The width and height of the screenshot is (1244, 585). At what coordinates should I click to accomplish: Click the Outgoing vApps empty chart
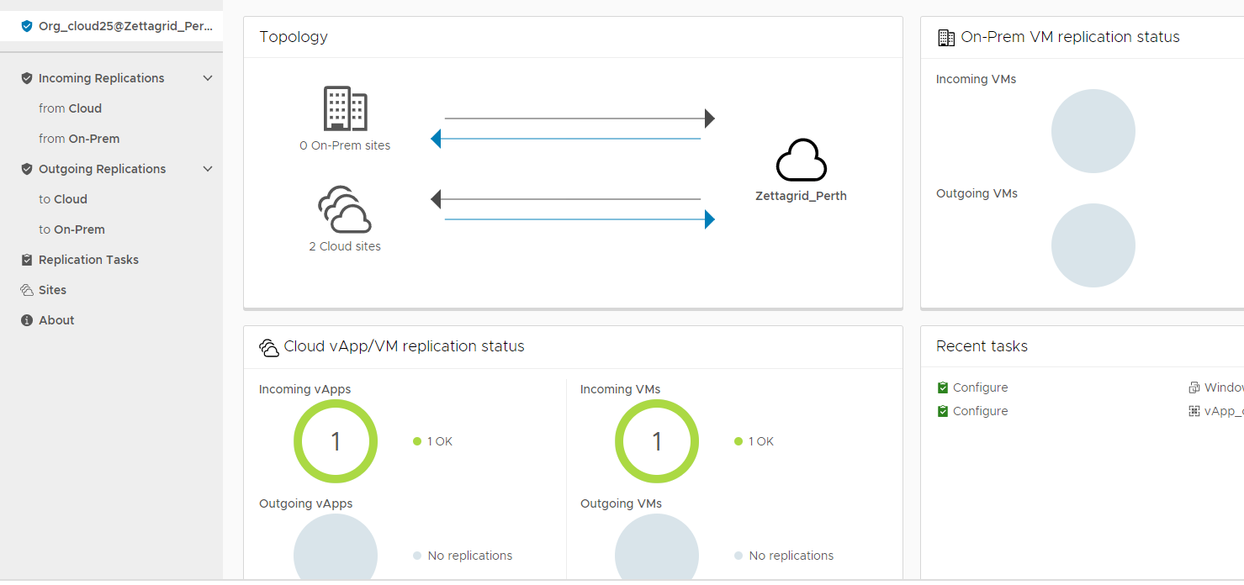point(336,546)
